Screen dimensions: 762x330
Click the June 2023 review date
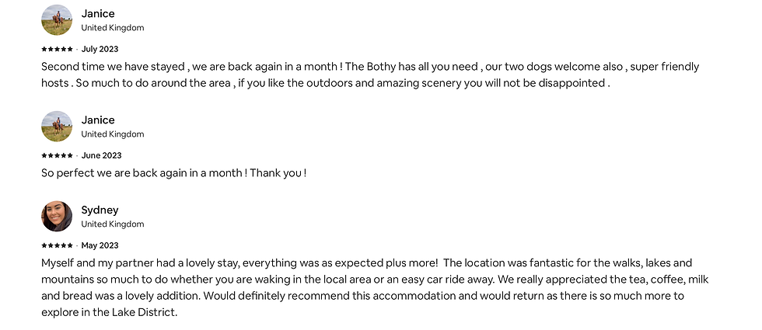tap(101, 155)
